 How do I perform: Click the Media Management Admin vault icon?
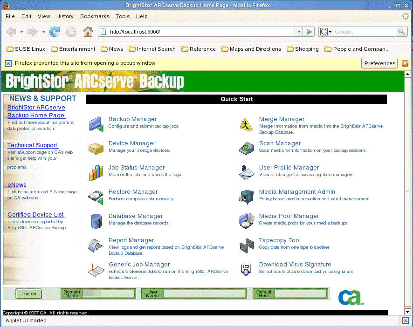click(246, 197)
